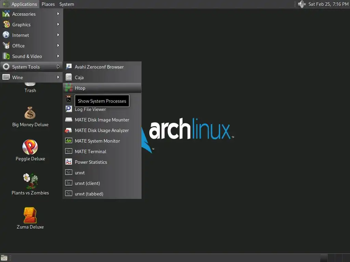Screen dimensions: 350x262
Task: Open MATE Disk Usage Analyzer
Action: pyautogui.click(x=102, y=130)
